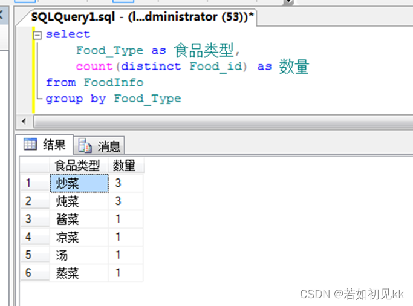Click the 食品类型 alias in the query
Viewport: 413px width, 306px height.
pyautogui.click(x=204, y=50)
